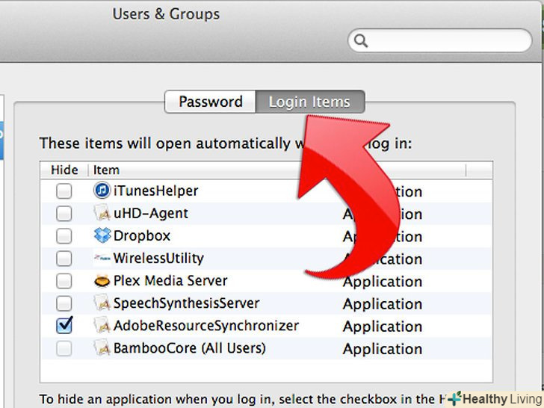The image size is (544, 408).
Task: Check Hide box for uHD-Agent
Action: coord(64,214)
